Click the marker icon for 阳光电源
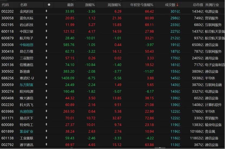 [46, 91]
